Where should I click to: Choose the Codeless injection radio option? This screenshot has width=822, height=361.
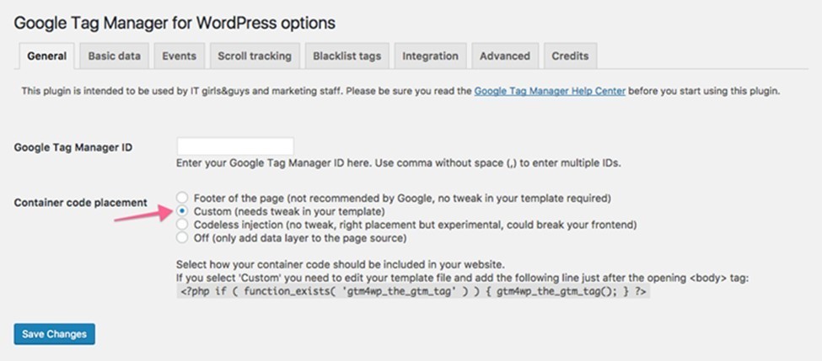point(181,225)
